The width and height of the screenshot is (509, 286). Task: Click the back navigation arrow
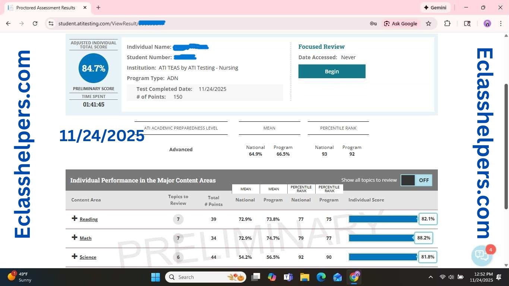(x=8, y=23)
